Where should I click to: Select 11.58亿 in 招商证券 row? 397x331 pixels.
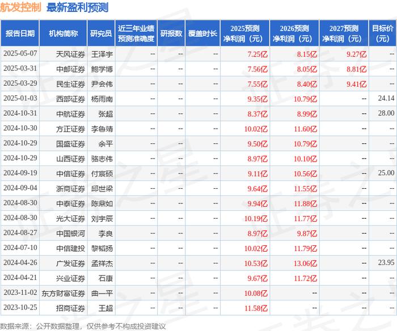click(256, 308)
